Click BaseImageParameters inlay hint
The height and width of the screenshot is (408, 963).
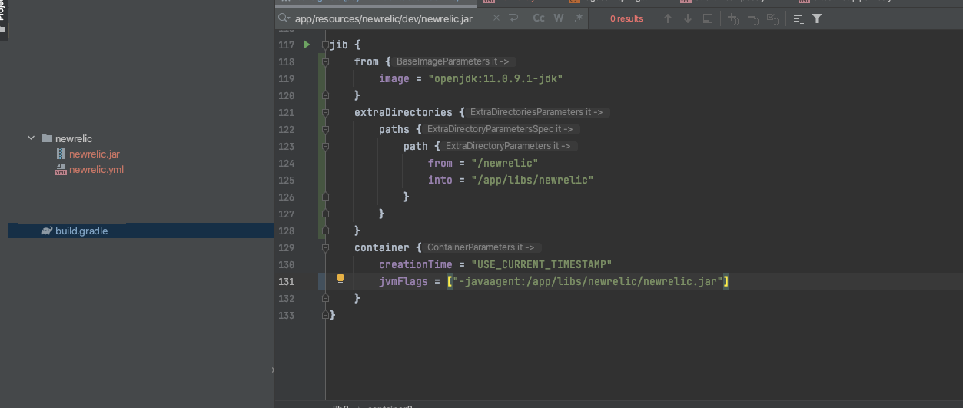pyautogui.click(x=453, y=61)
